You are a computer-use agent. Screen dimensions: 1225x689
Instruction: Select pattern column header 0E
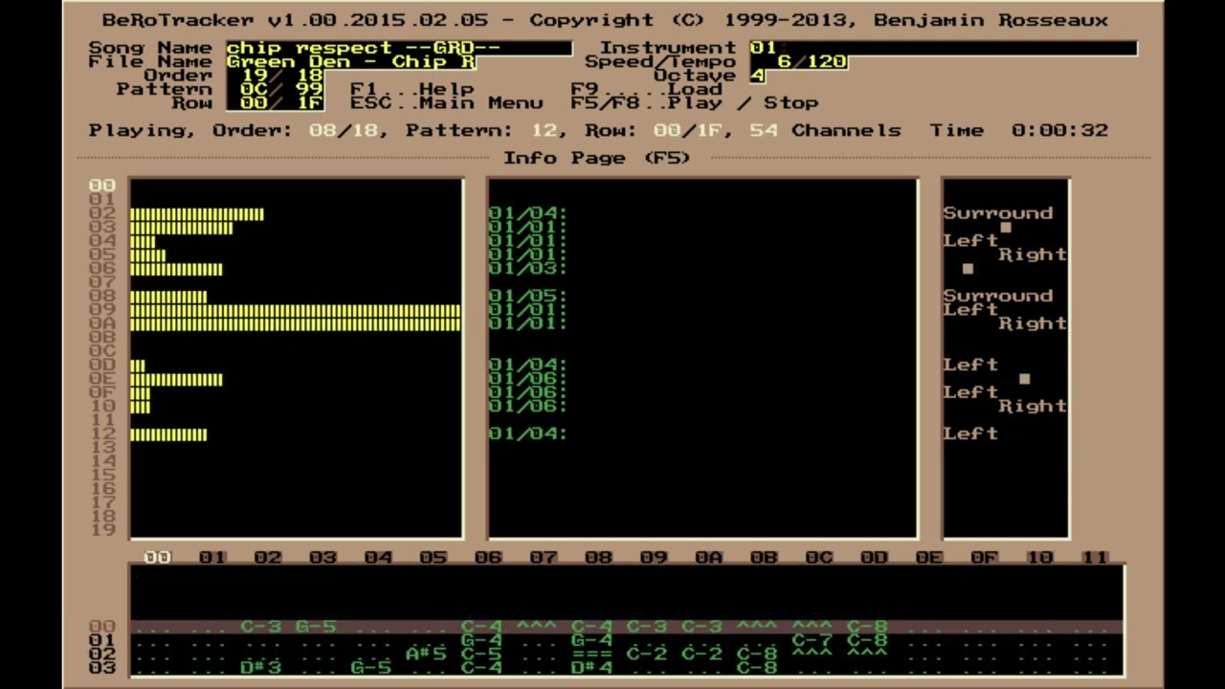point(928,557)
